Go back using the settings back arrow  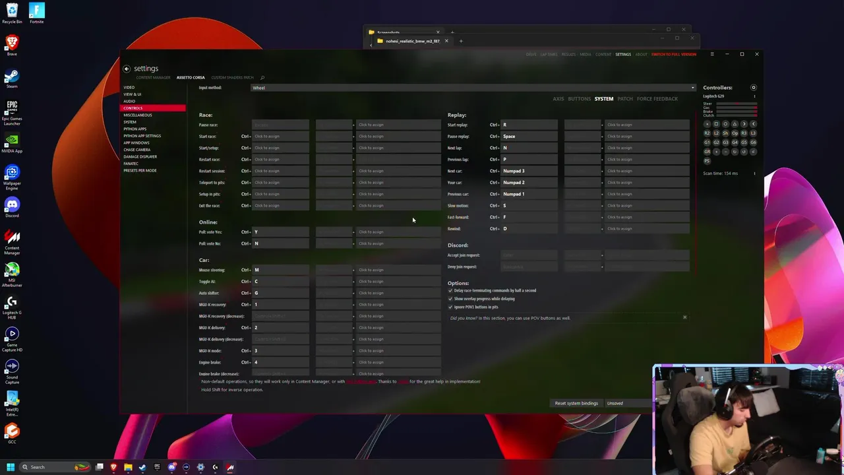click(x=127, y=69)
